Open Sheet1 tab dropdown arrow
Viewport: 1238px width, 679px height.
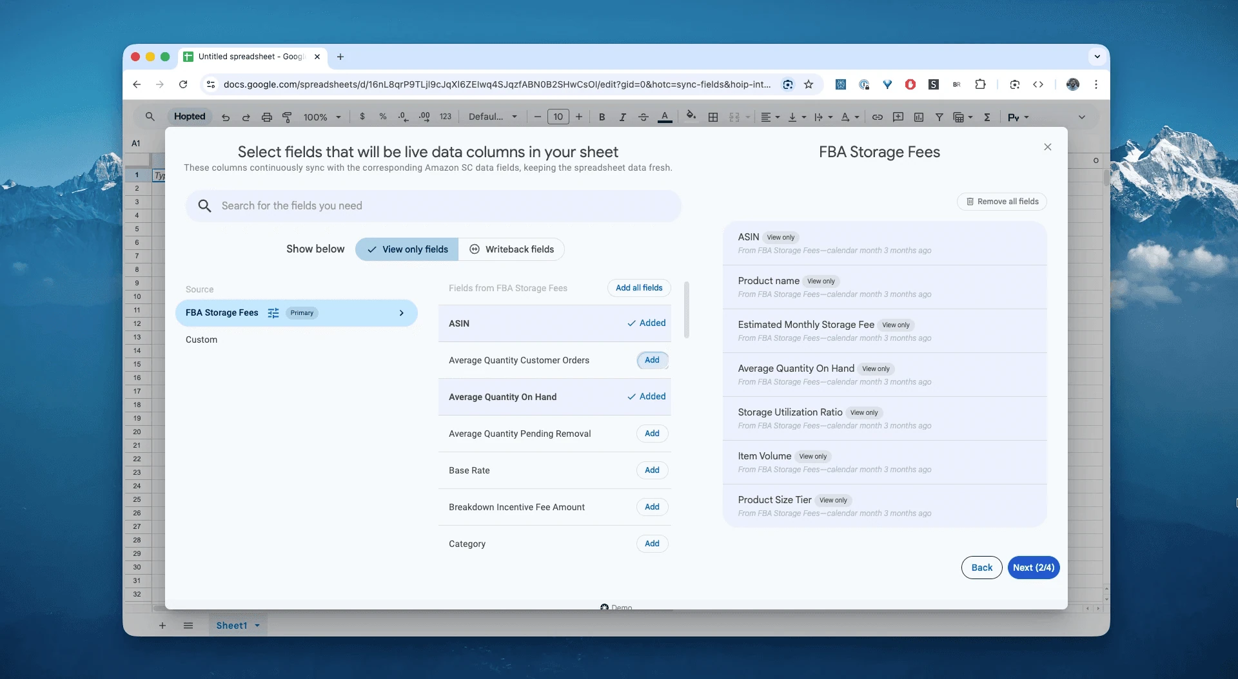point(257,626)
